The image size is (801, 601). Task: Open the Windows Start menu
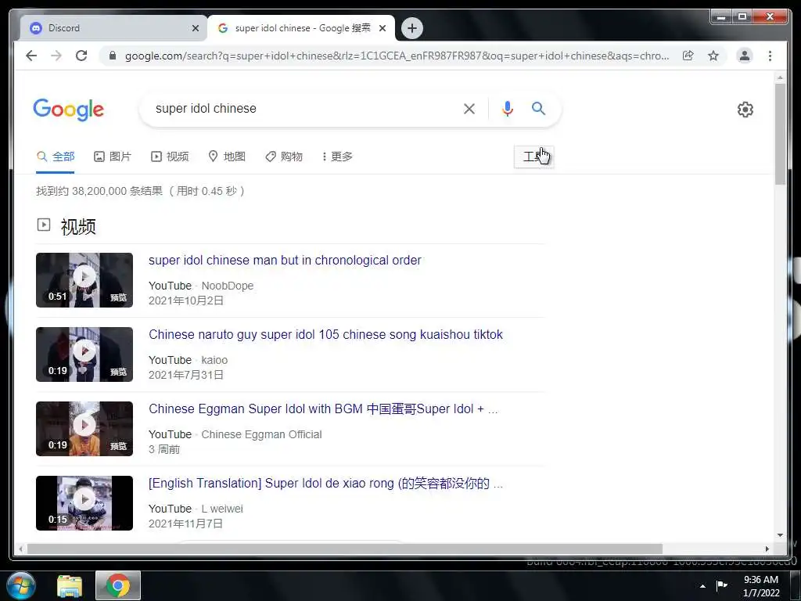pyautogui.click(x=20, y=585)
